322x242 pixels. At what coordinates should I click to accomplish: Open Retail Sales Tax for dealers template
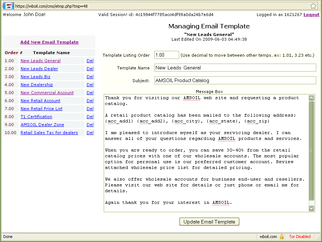click(x=49, y=133)
